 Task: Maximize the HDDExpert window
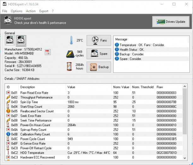tap(174, 4)
